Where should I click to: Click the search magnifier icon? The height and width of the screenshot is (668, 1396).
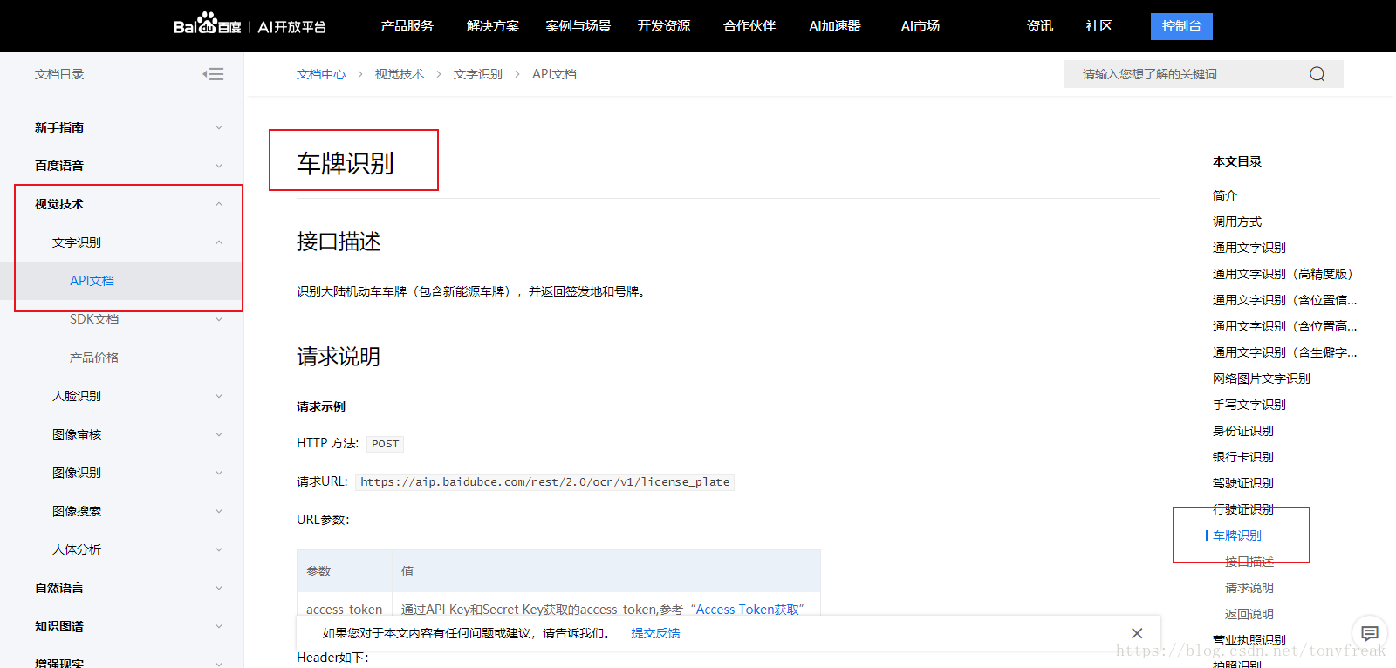point(1317,74)
